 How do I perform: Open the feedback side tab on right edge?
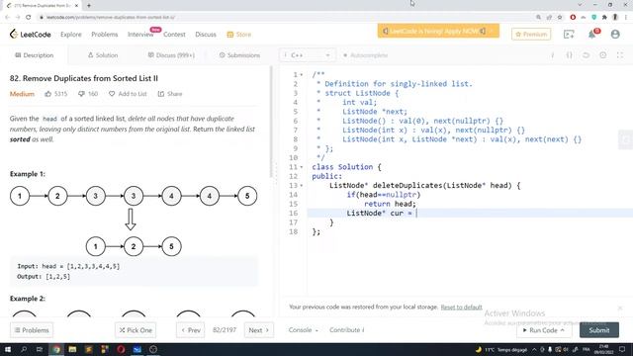[x=626, y=139]
